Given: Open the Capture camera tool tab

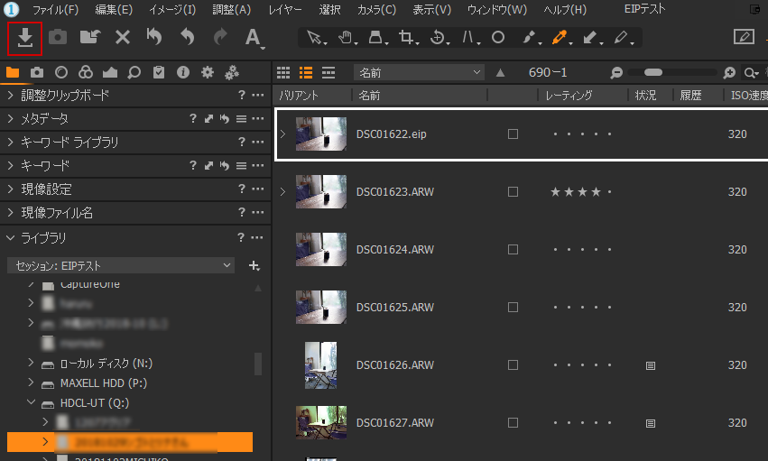Looking at the screenshot, I should (37, 72).
